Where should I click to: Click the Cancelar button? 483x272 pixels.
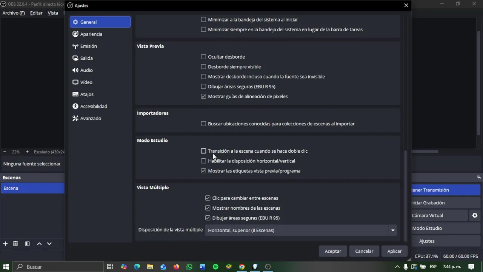[364, 251]
